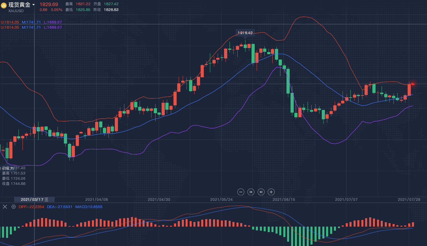Image resolution: width=427 pixels, height=246 pixels.
Task: Jump to the earliest candles on chart
Action: coord(251,192)
